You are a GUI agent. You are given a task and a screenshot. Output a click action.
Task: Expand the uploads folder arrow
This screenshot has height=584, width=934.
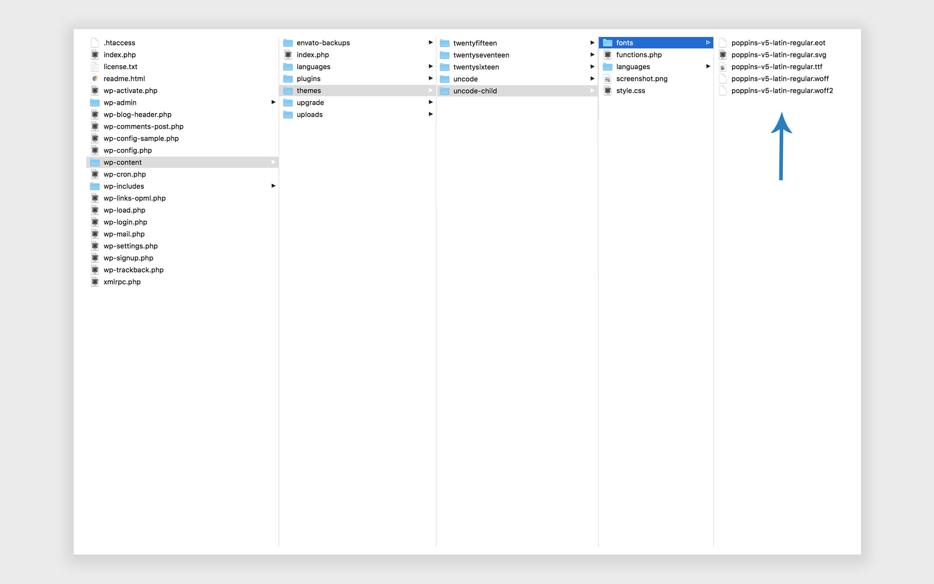pos(431,114)
